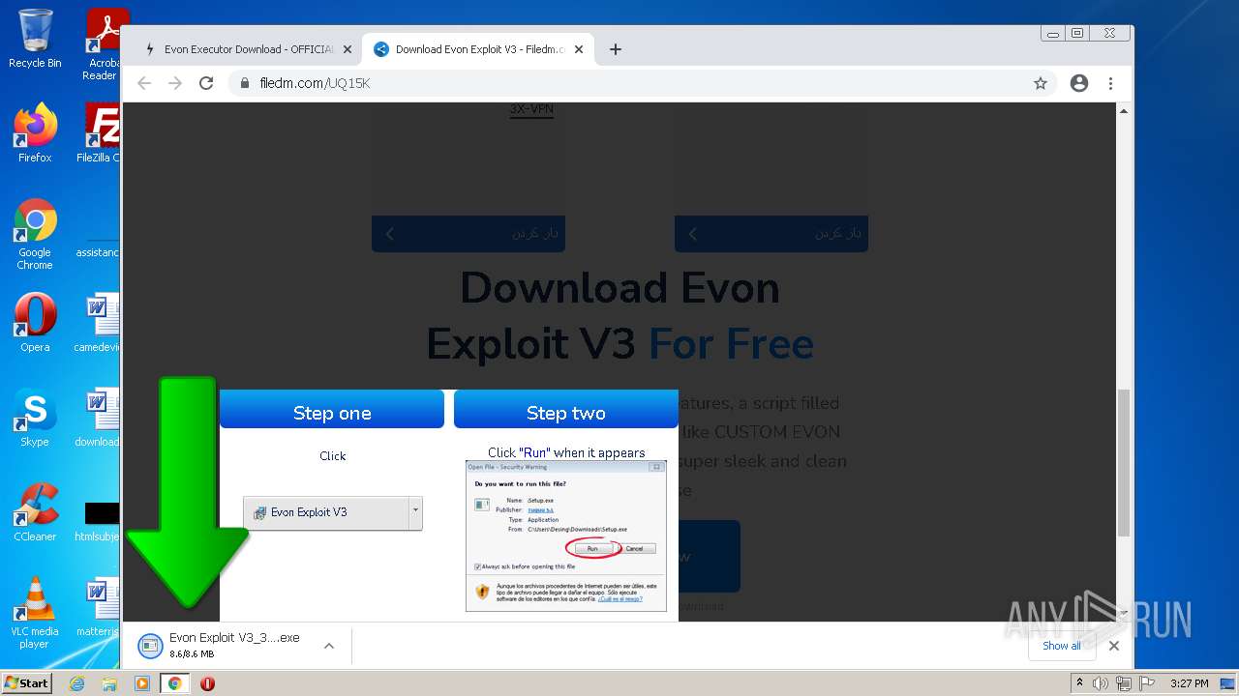Viewport: 1239px width, 696px height.
Task: Restore down the Chrome window
Action: click(x=1077, y=33)
